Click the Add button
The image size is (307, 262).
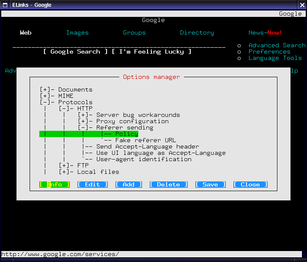129,185
